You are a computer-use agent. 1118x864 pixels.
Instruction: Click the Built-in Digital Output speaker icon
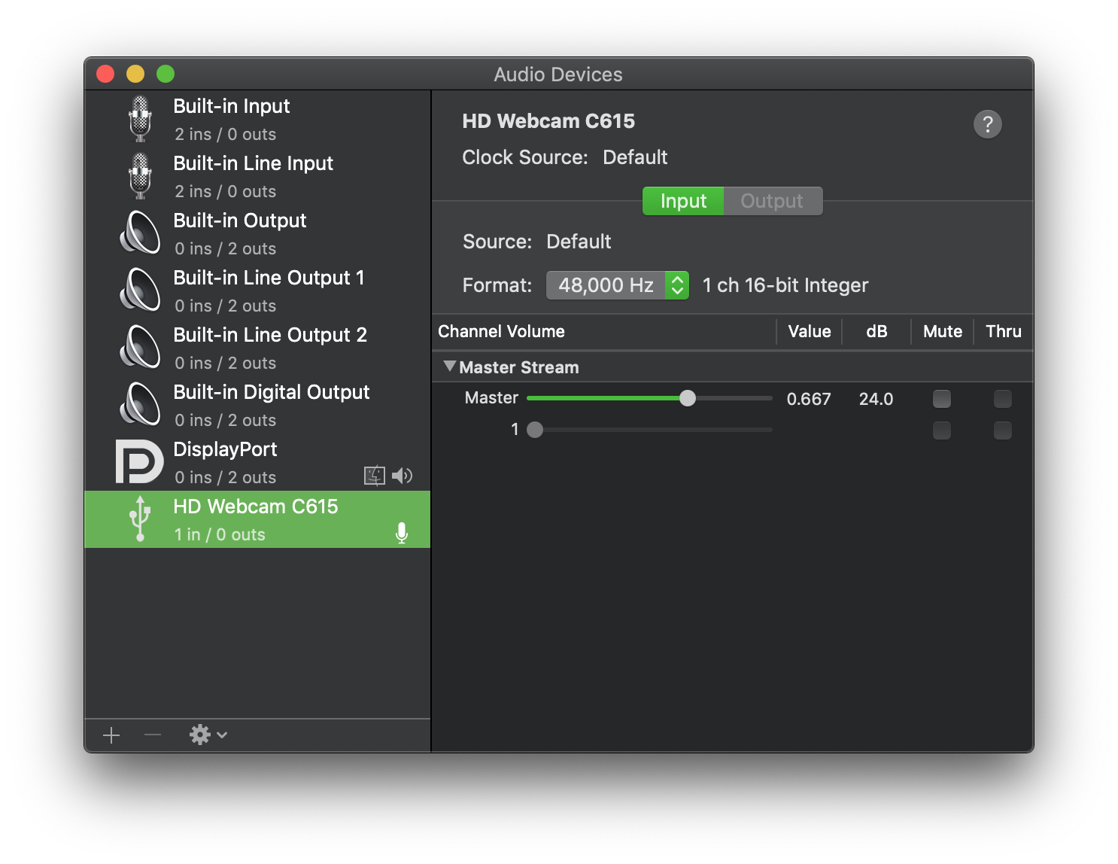(140, 403)
